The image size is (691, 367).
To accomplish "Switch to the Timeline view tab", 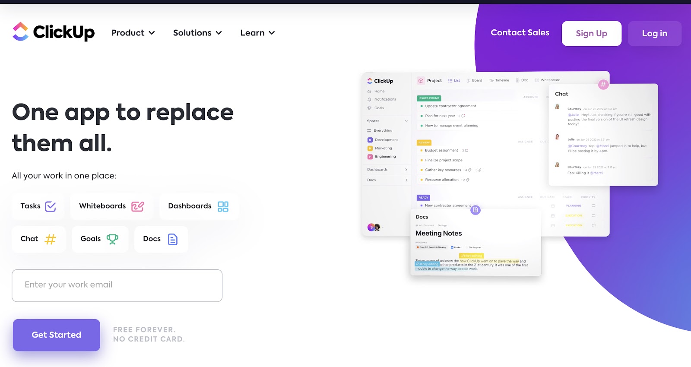I will (x=499, y=81).
